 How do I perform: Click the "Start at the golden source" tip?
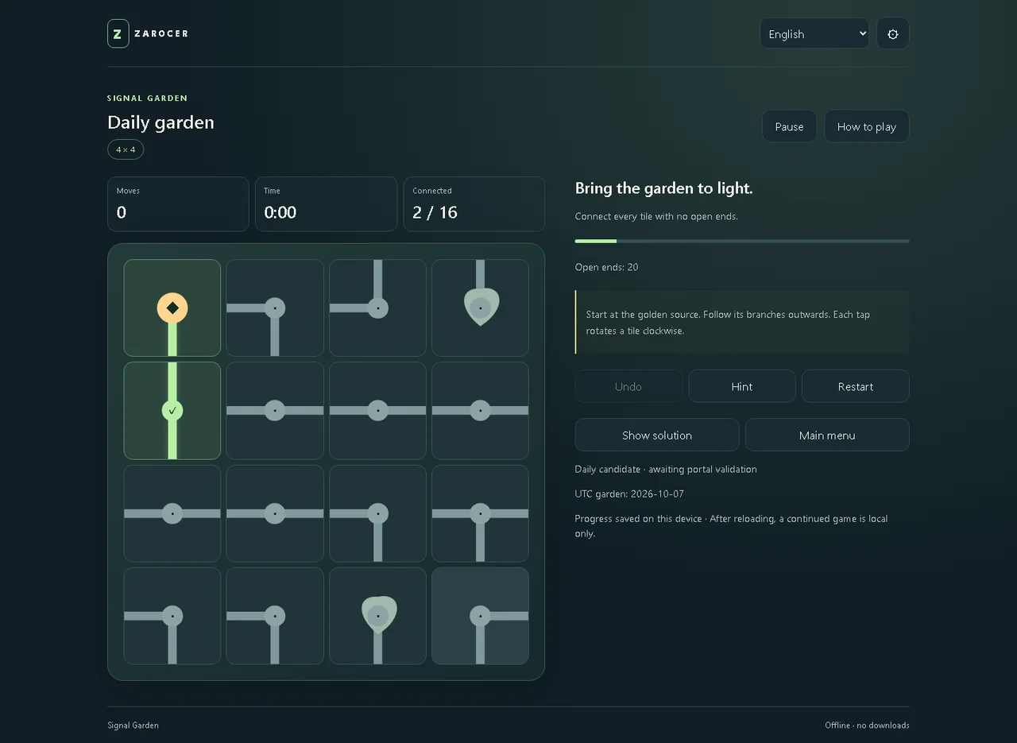tap(742, 322)
